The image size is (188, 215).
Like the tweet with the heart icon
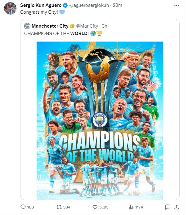pyautogui.click(x=95, y=207)
